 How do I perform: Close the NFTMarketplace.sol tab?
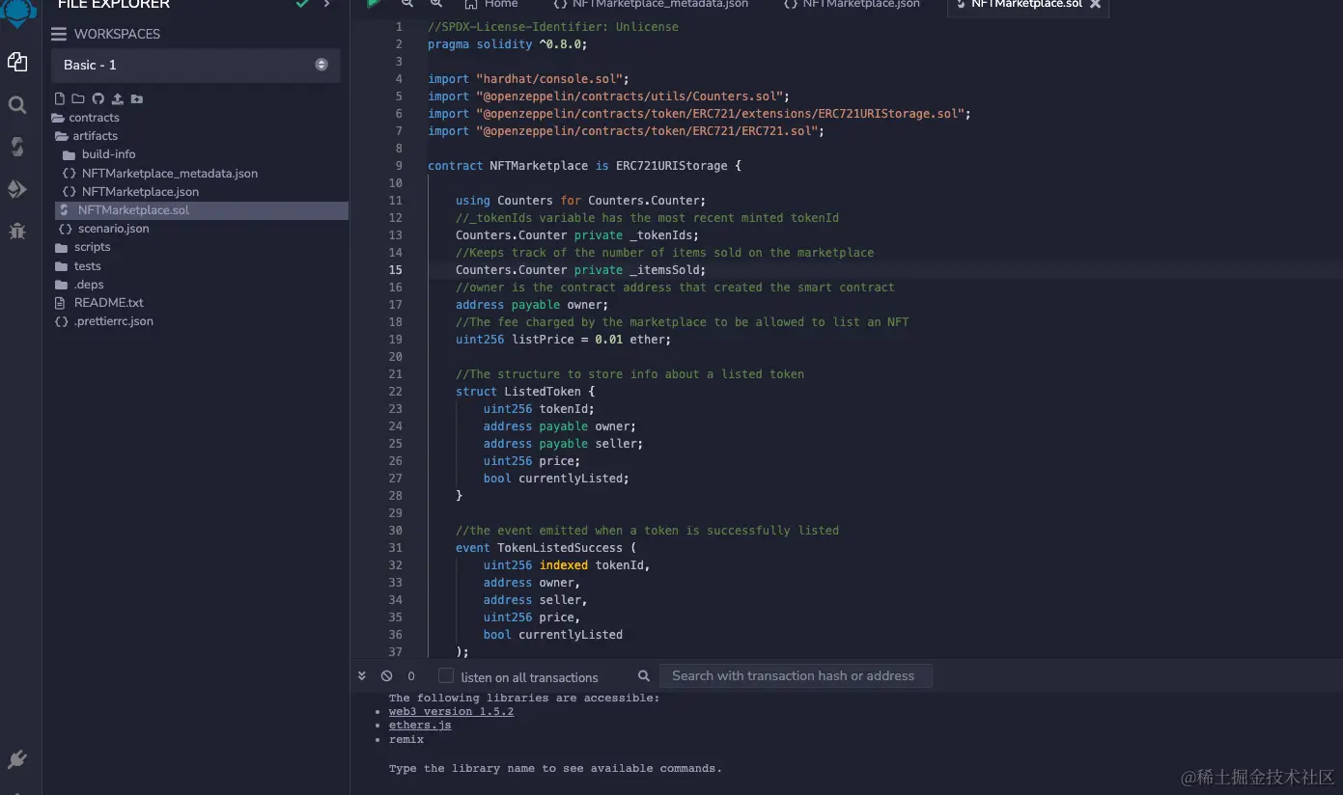tap(1095, 5)
